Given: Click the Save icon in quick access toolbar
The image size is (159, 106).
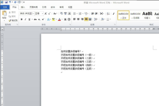Looking at the screenshot, I should pos(6,2).
